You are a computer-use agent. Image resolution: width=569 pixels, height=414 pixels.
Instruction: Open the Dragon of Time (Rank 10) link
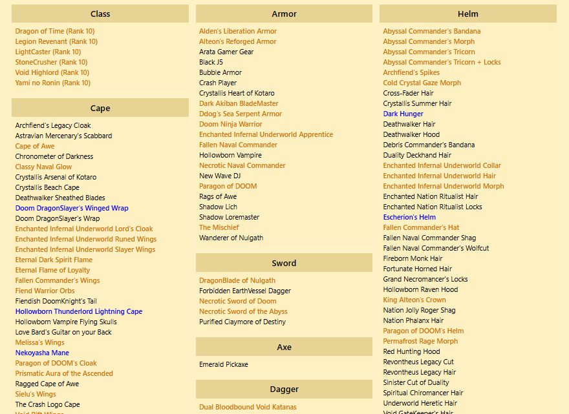[55, 31]
